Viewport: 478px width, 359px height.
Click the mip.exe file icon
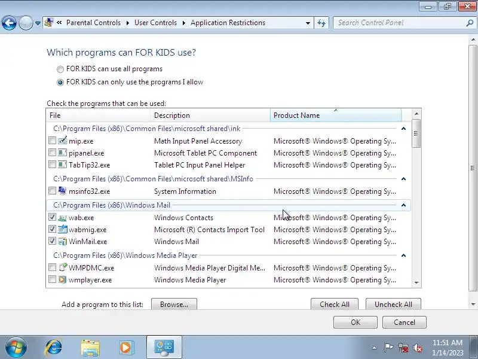tap(62, 141)
